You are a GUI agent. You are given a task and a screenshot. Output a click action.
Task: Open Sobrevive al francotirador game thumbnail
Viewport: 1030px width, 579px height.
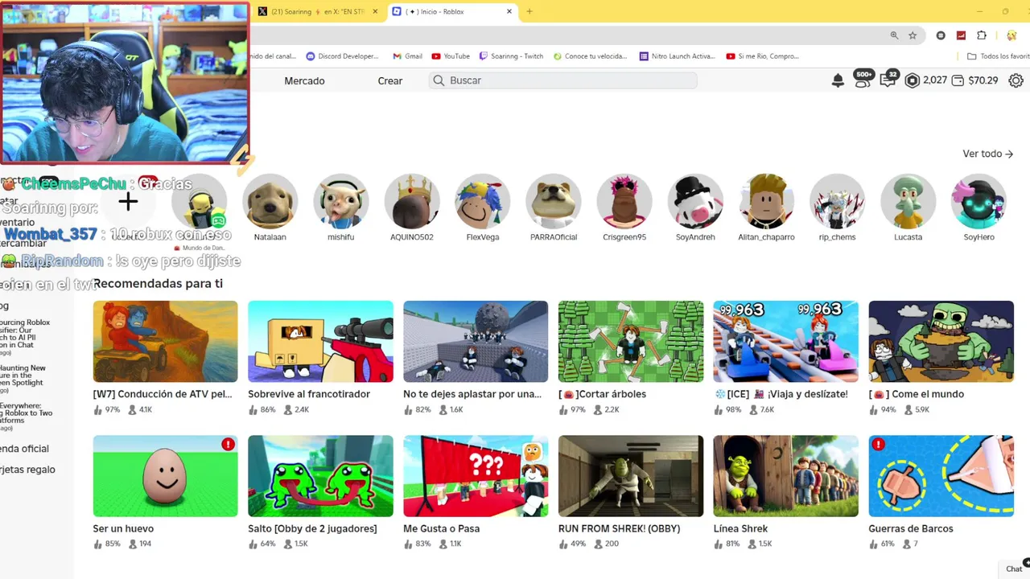tap(320, 342)
